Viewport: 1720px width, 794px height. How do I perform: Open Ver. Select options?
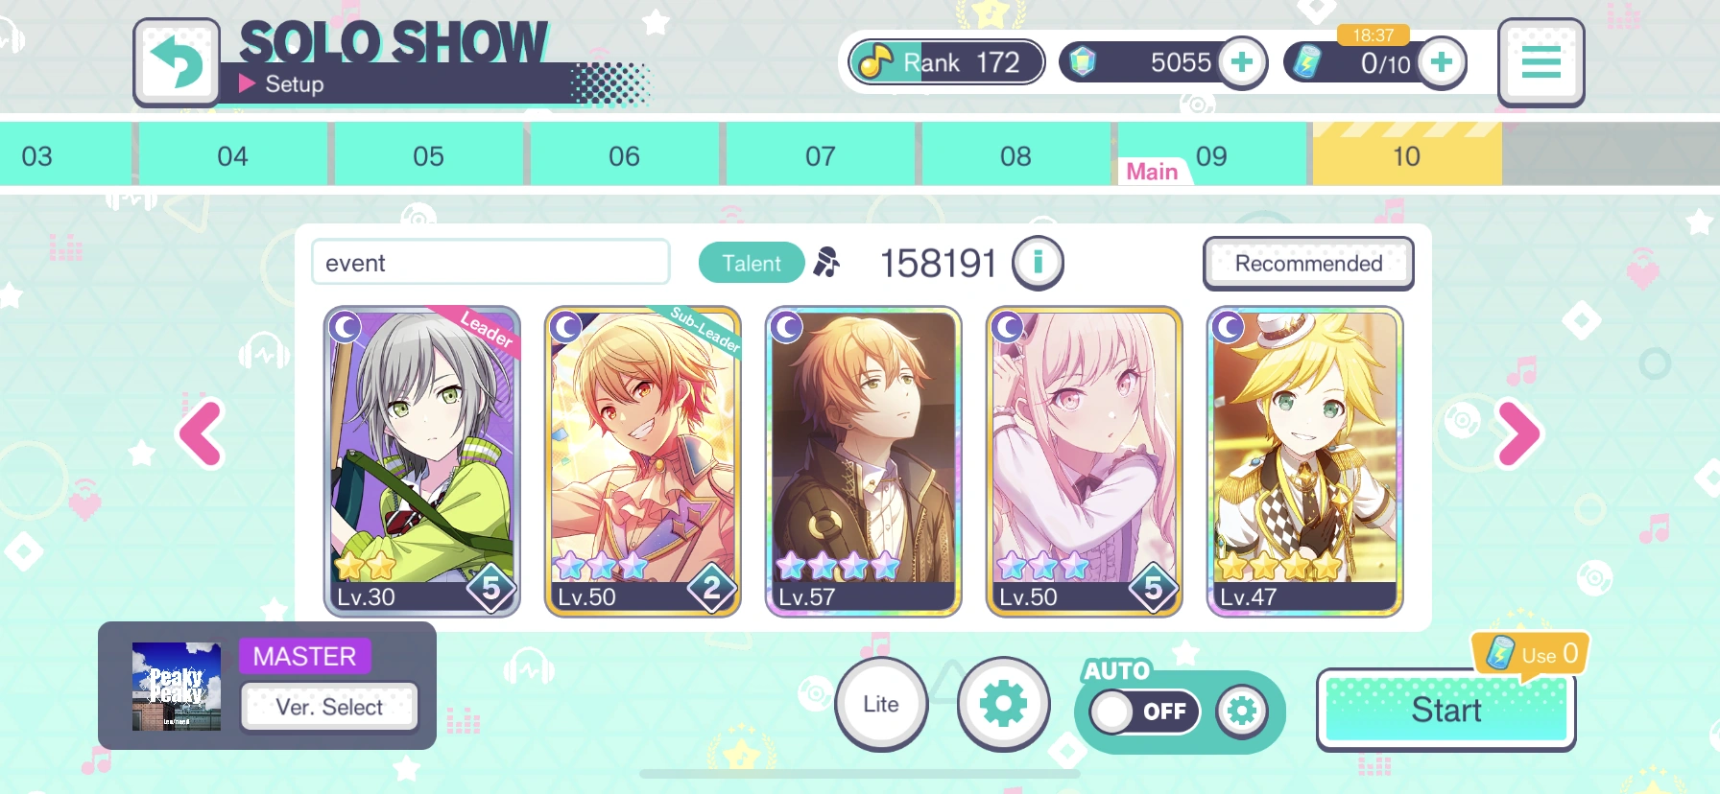(x=329, y=707)
